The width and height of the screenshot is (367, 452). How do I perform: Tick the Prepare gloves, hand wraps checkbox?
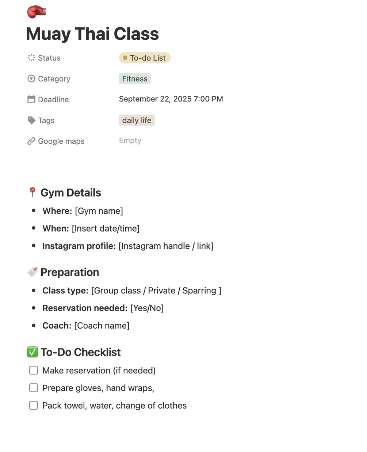coord(34,388)
